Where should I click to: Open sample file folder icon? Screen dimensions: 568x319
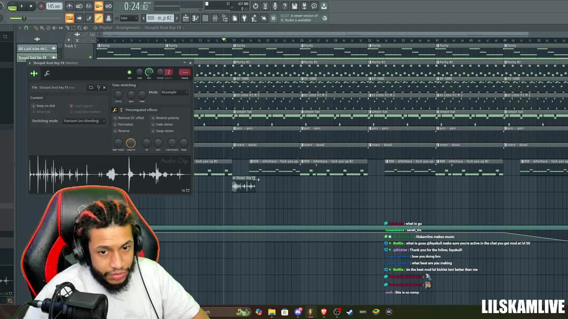click(91, 87)
